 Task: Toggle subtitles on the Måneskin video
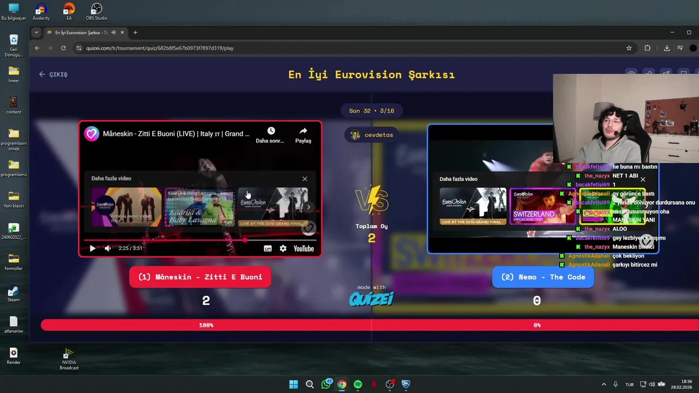[x=268, y=248]
